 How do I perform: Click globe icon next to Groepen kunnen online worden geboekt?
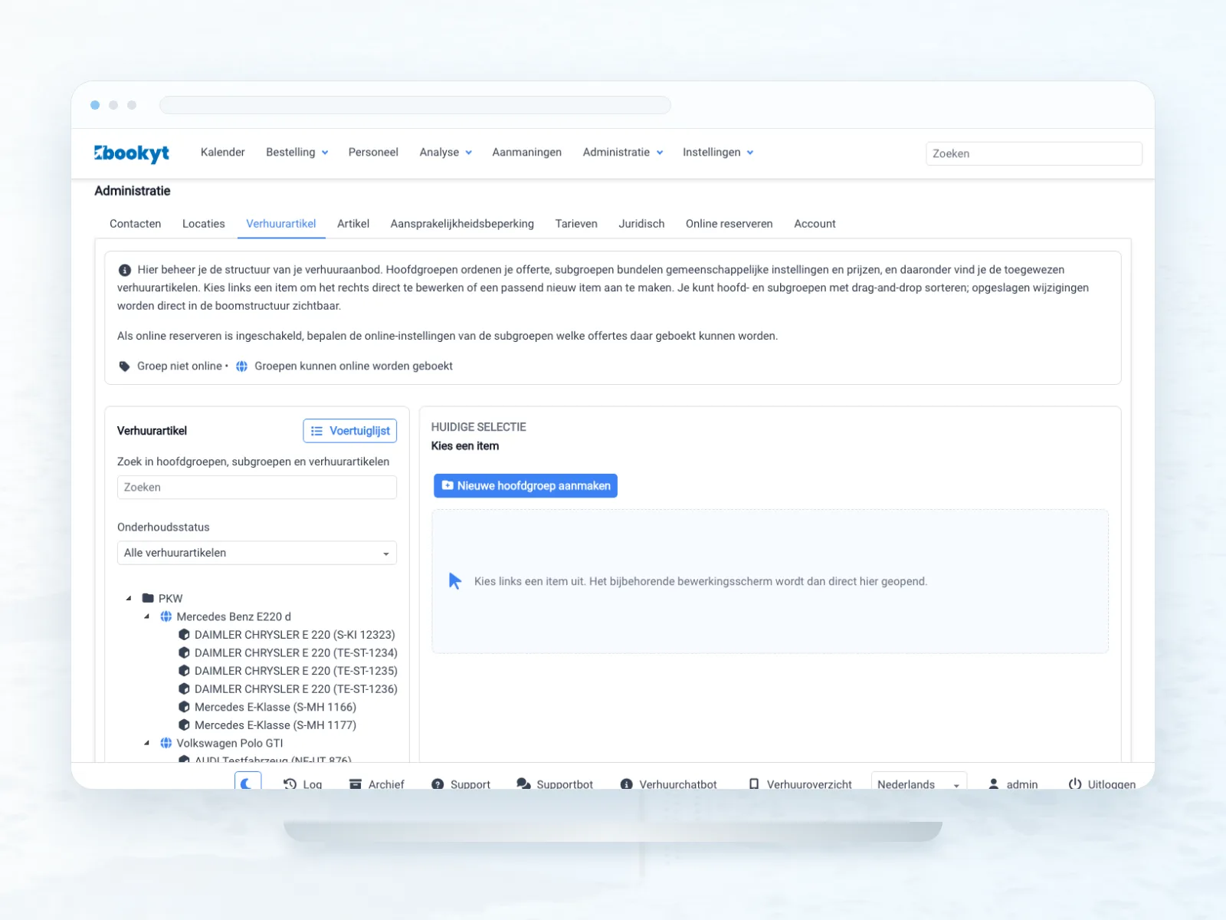(241, 366)
